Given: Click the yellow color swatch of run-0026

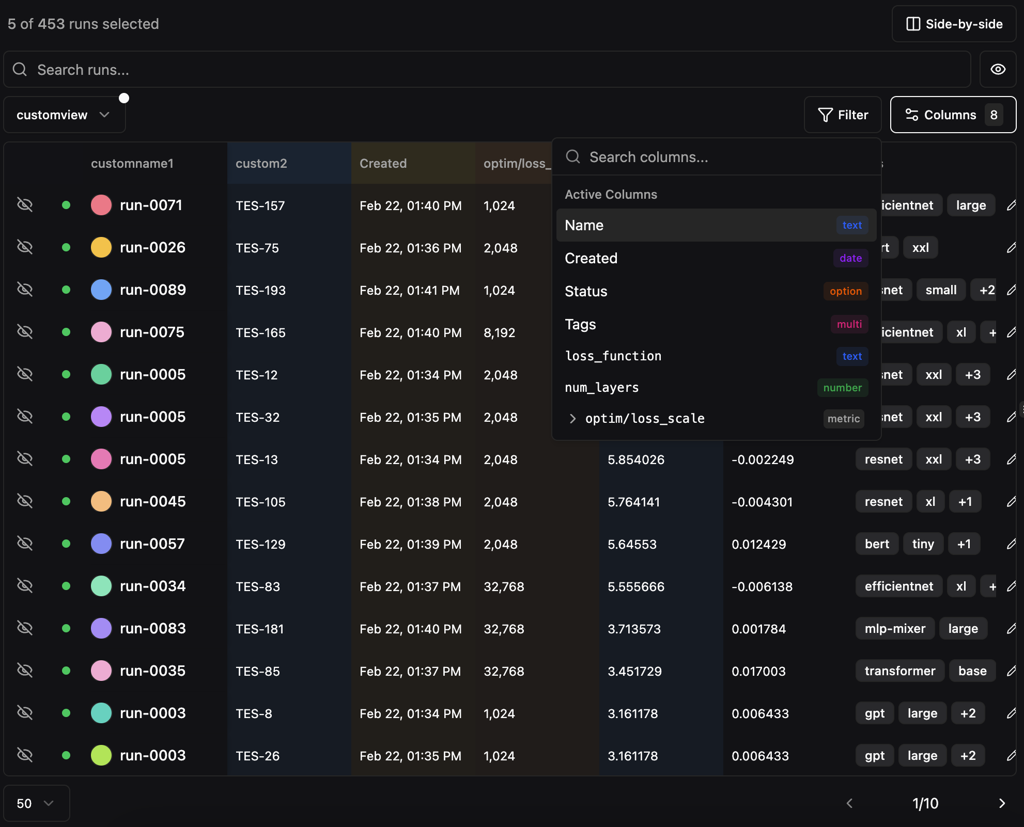Looking at the screenshot, I should [101, 247].
